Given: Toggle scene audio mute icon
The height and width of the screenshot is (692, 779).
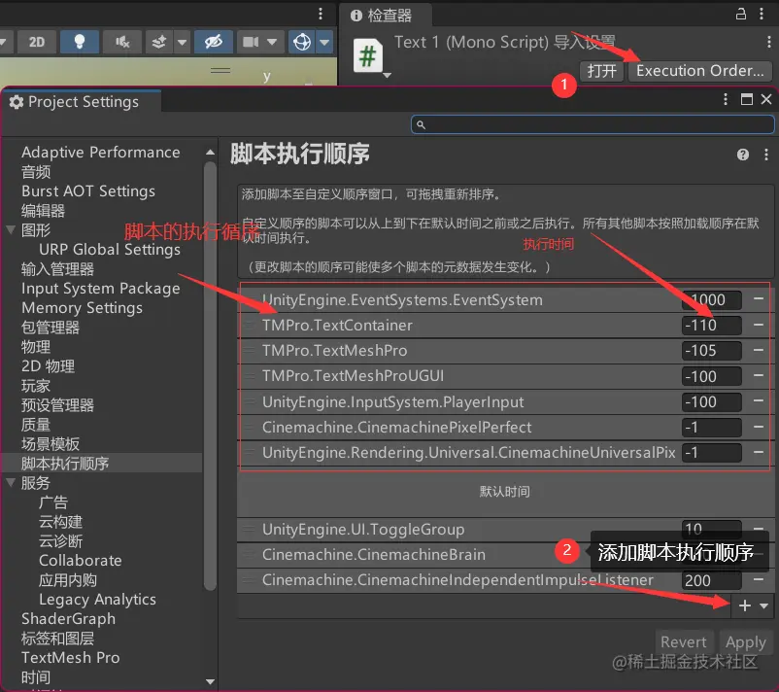Looking at the screenshot, I should (x=122, y=42).
